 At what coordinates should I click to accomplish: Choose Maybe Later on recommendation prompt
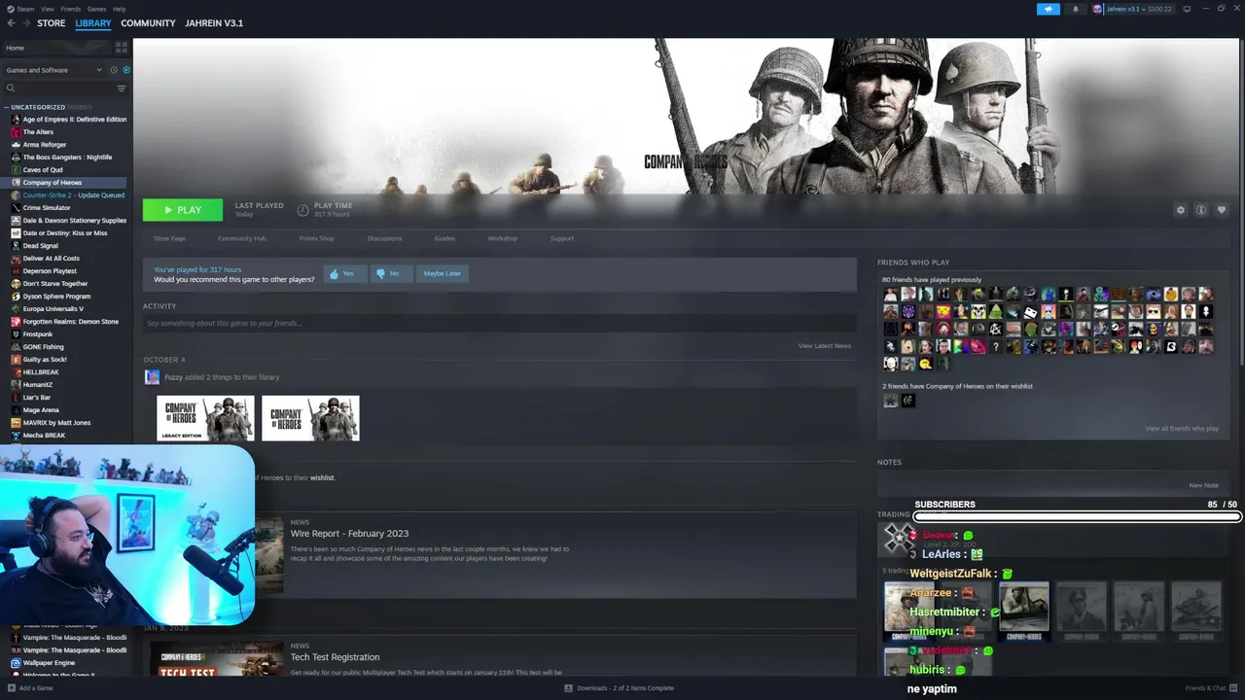click(443, 274)
